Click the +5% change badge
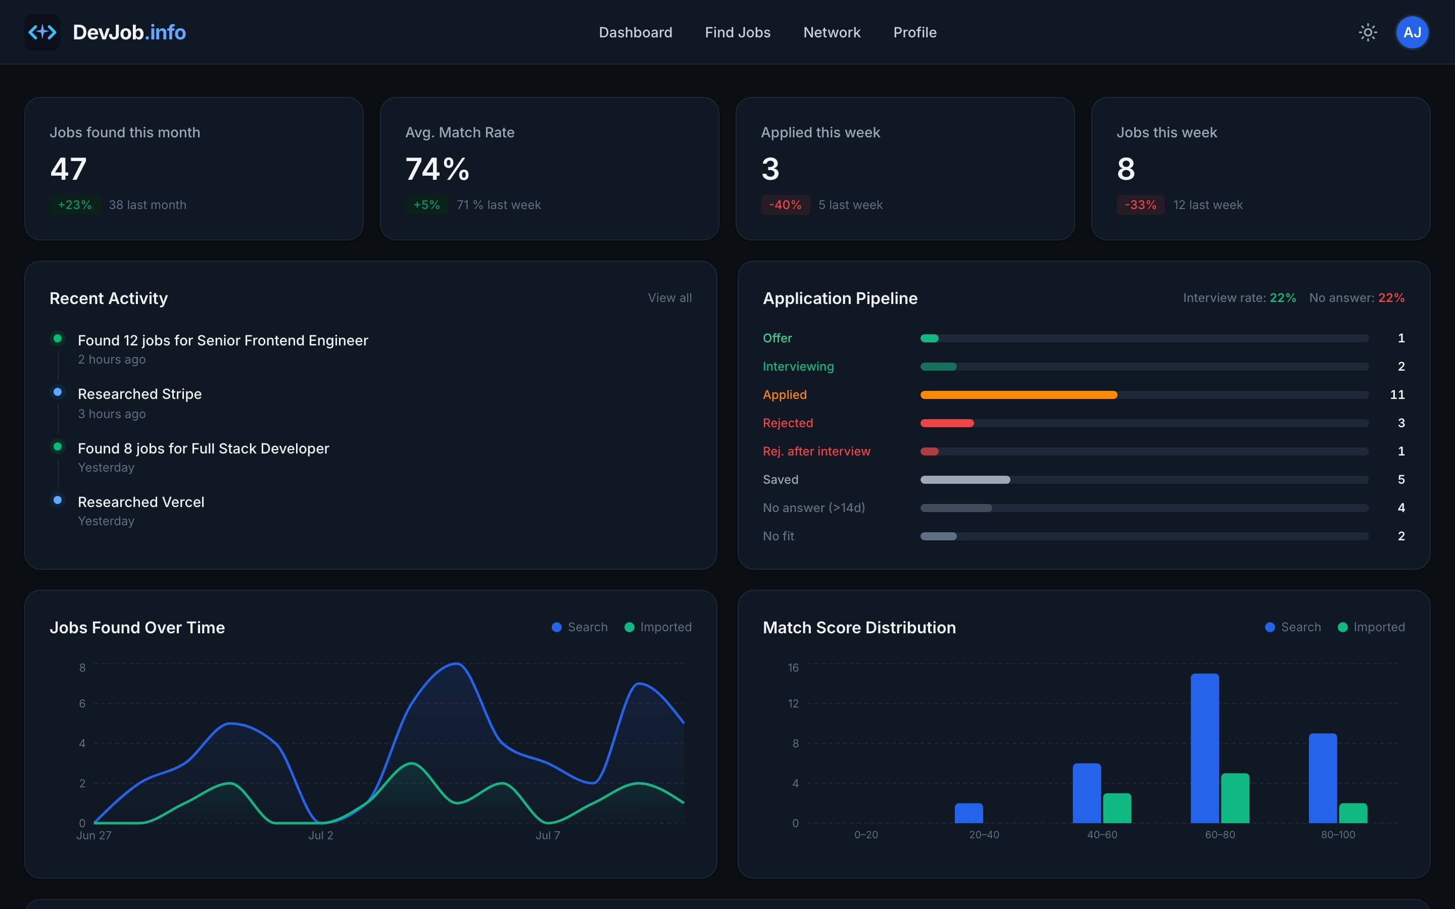This screenshot has width=1455, height=909. [x=426, y=205]
